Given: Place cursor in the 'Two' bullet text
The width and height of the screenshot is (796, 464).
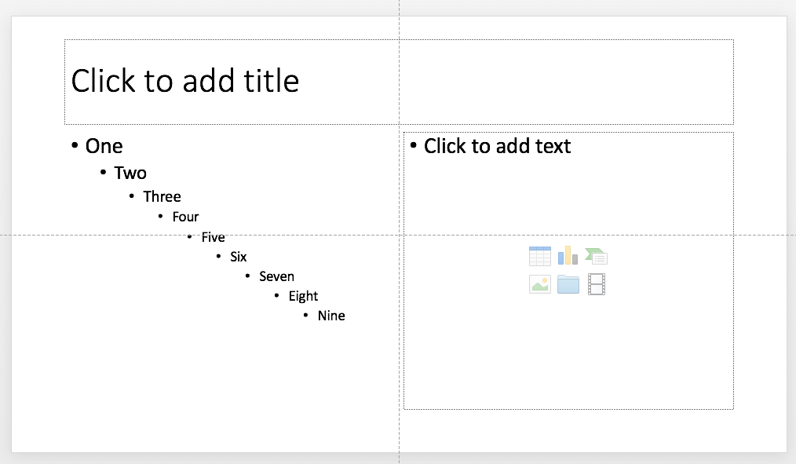Looking at the screenshot, I should (x=130, y=174).
